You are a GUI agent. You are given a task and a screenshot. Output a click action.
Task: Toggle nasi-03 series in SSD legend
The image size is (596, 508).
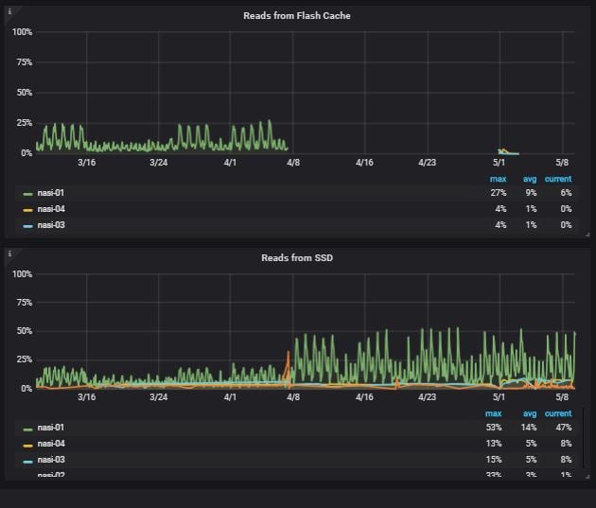(x=51, y=460)
